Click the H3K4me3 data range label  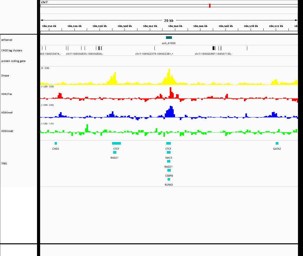[47, 124]
